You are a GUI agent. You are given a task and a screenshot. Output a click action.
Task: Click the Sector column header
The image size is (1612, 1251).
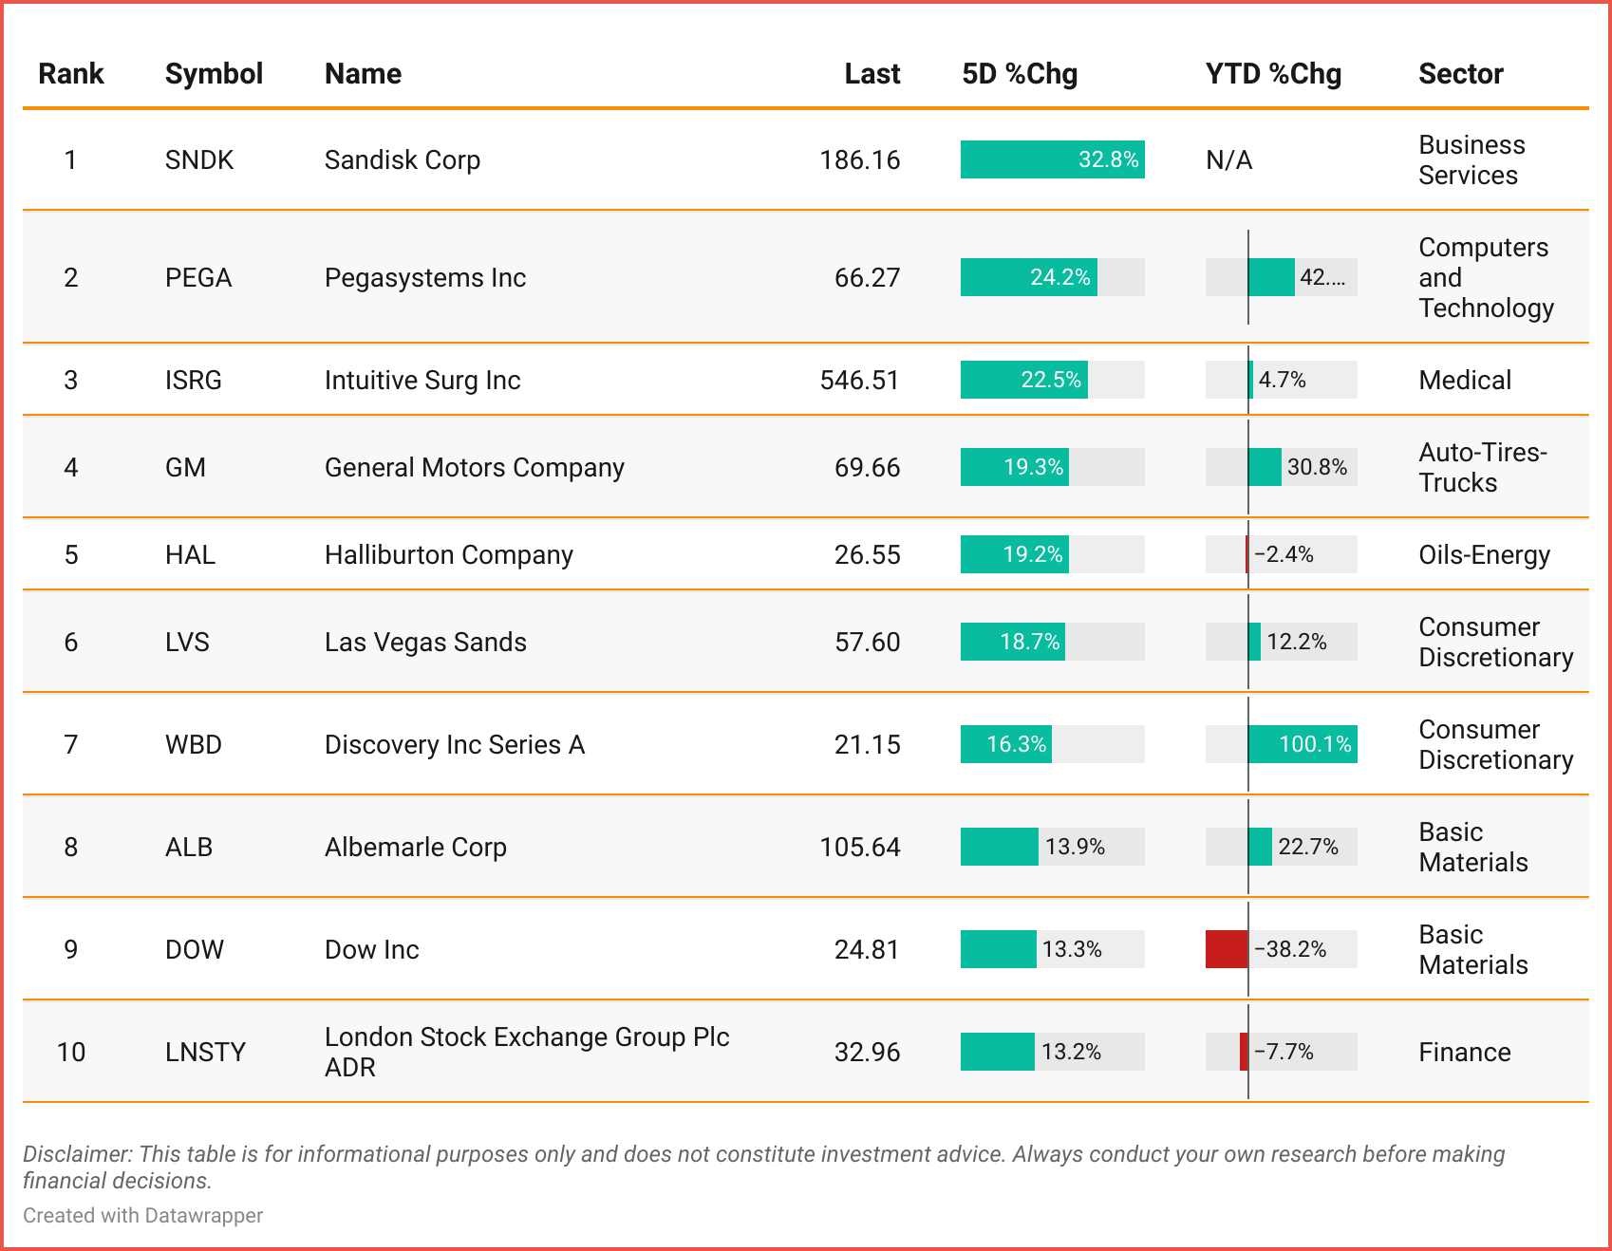(x=1461, y=74)
